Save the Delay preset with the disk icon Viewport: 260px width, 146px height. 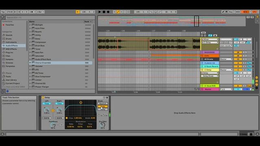tap(107, 97)
